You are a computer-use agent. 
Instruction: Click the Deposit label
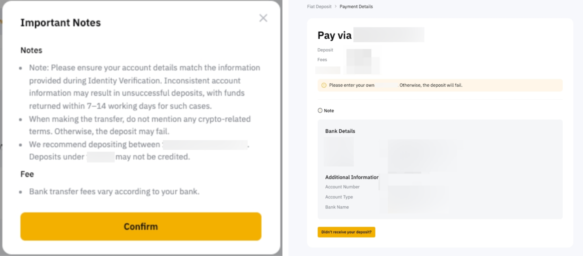pyautogui.click(x=325, y=50)
